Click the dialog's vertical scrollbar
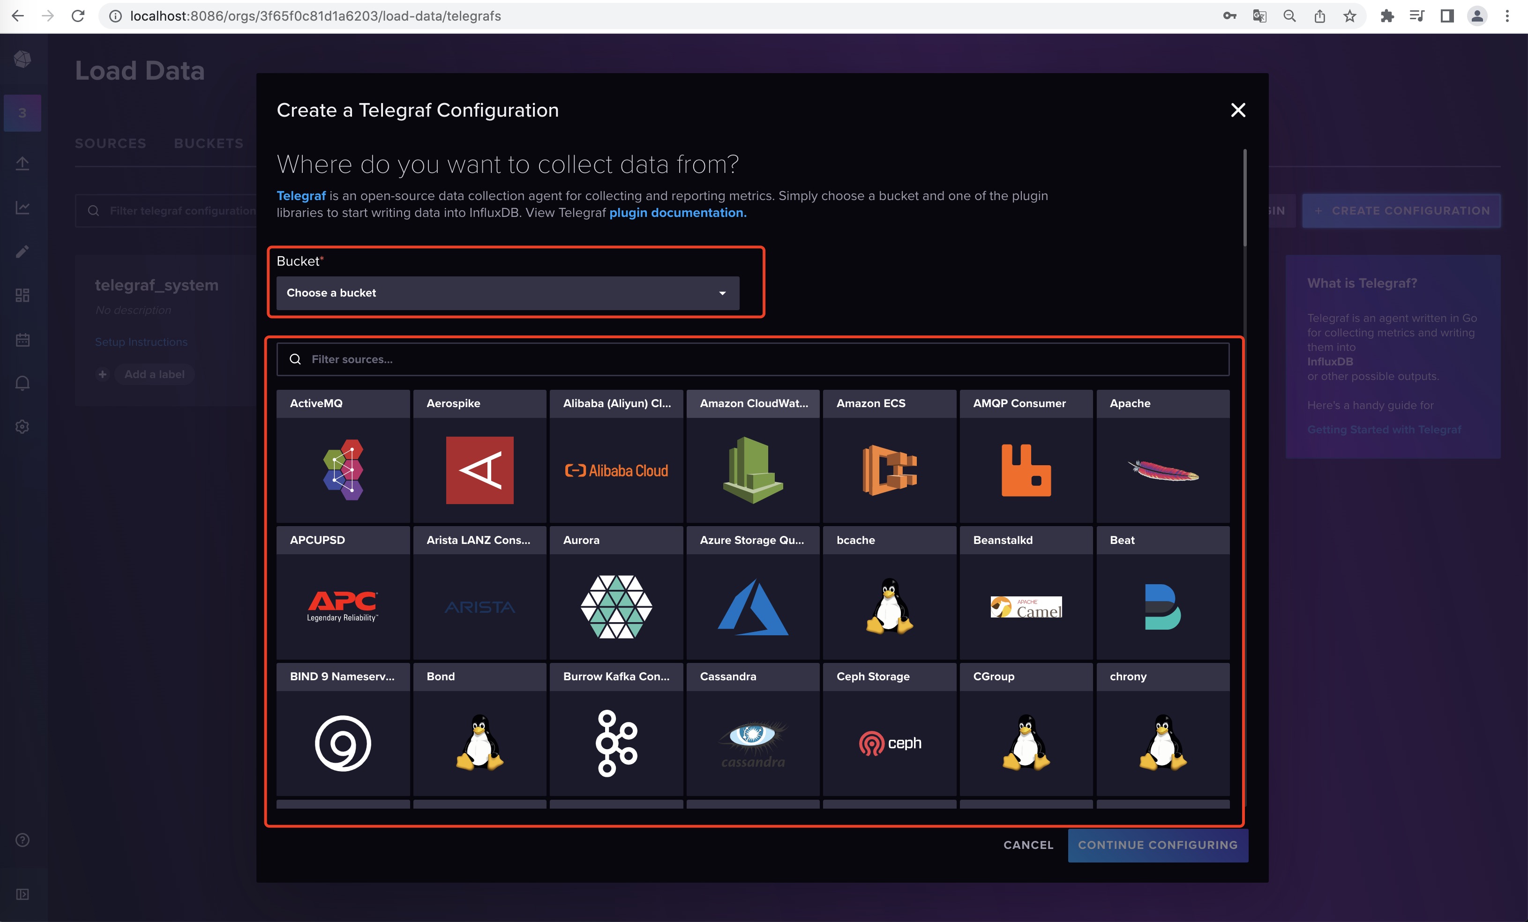Screen dimensions: 1528x922 [1244, 199]
